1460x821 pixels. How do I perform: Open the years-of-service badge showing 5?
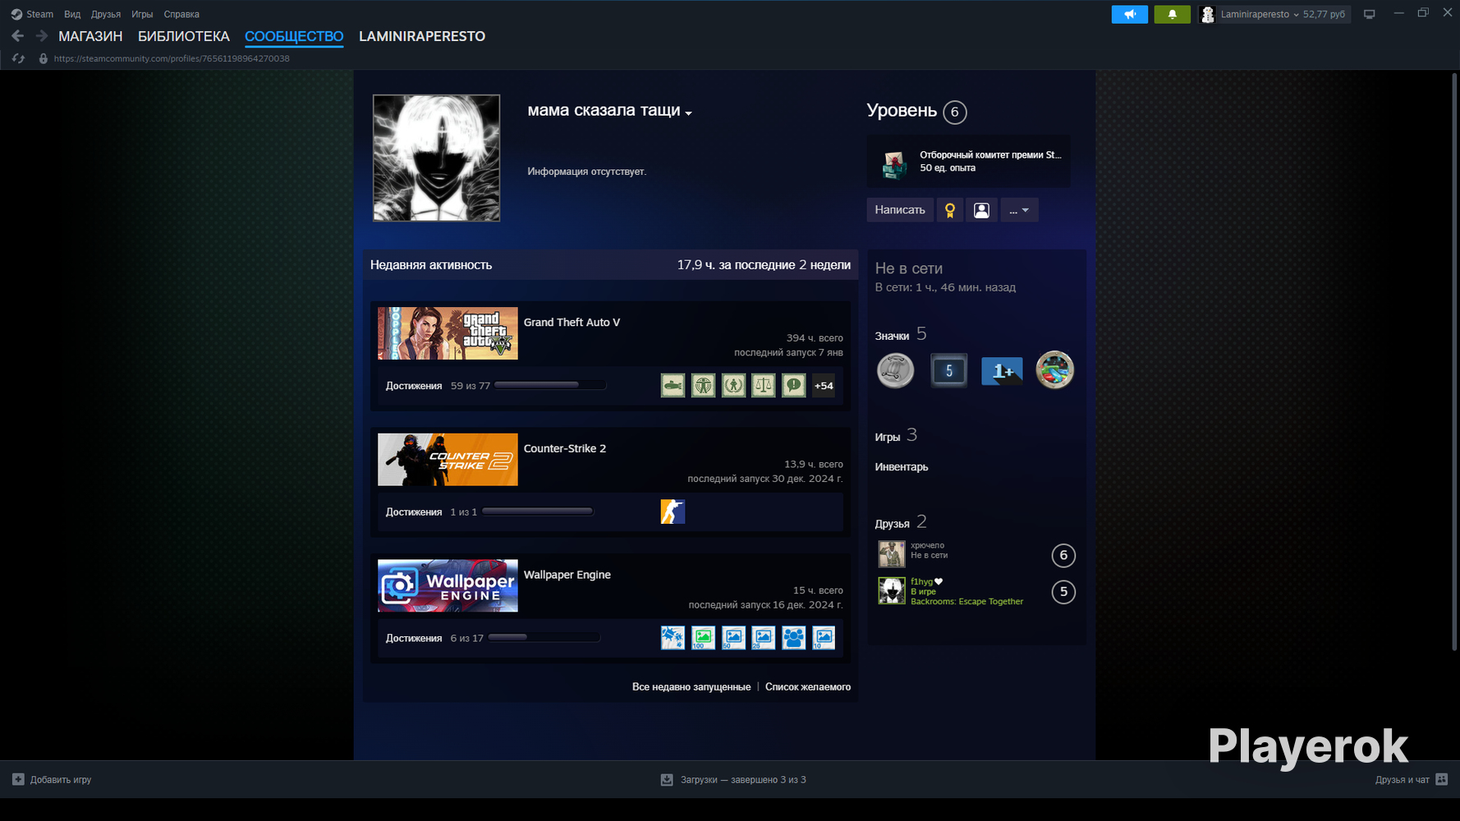click(x=948, y=370)
